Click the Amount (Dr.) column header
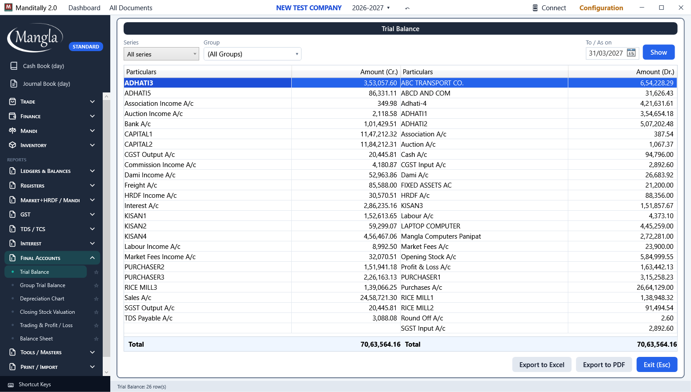Viewport: 691px width, 392px height. point(623,72)
